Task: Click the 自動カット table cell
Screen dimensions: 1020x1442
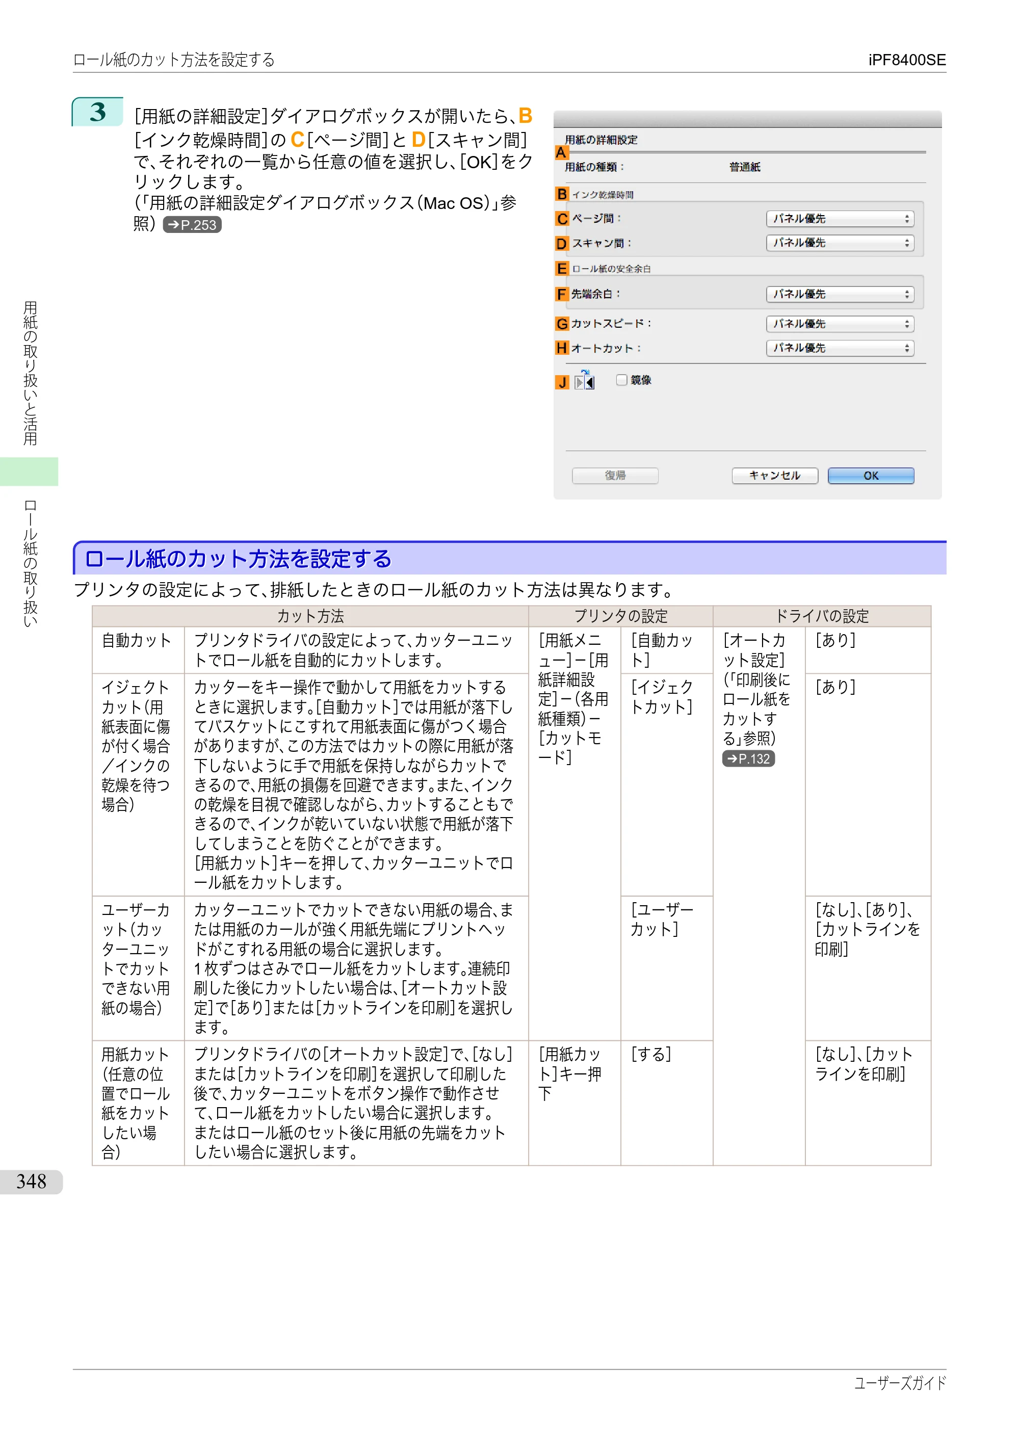Action: (138, 650)
